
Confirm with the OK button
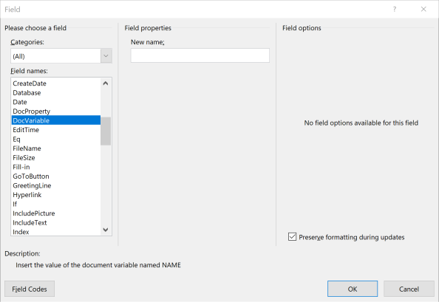coord(353,289)
